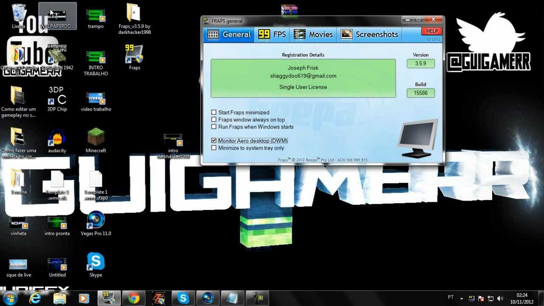Uncheck Monitor Aero desktop (DWM)
Screen dimensions: 544x306
214,141
